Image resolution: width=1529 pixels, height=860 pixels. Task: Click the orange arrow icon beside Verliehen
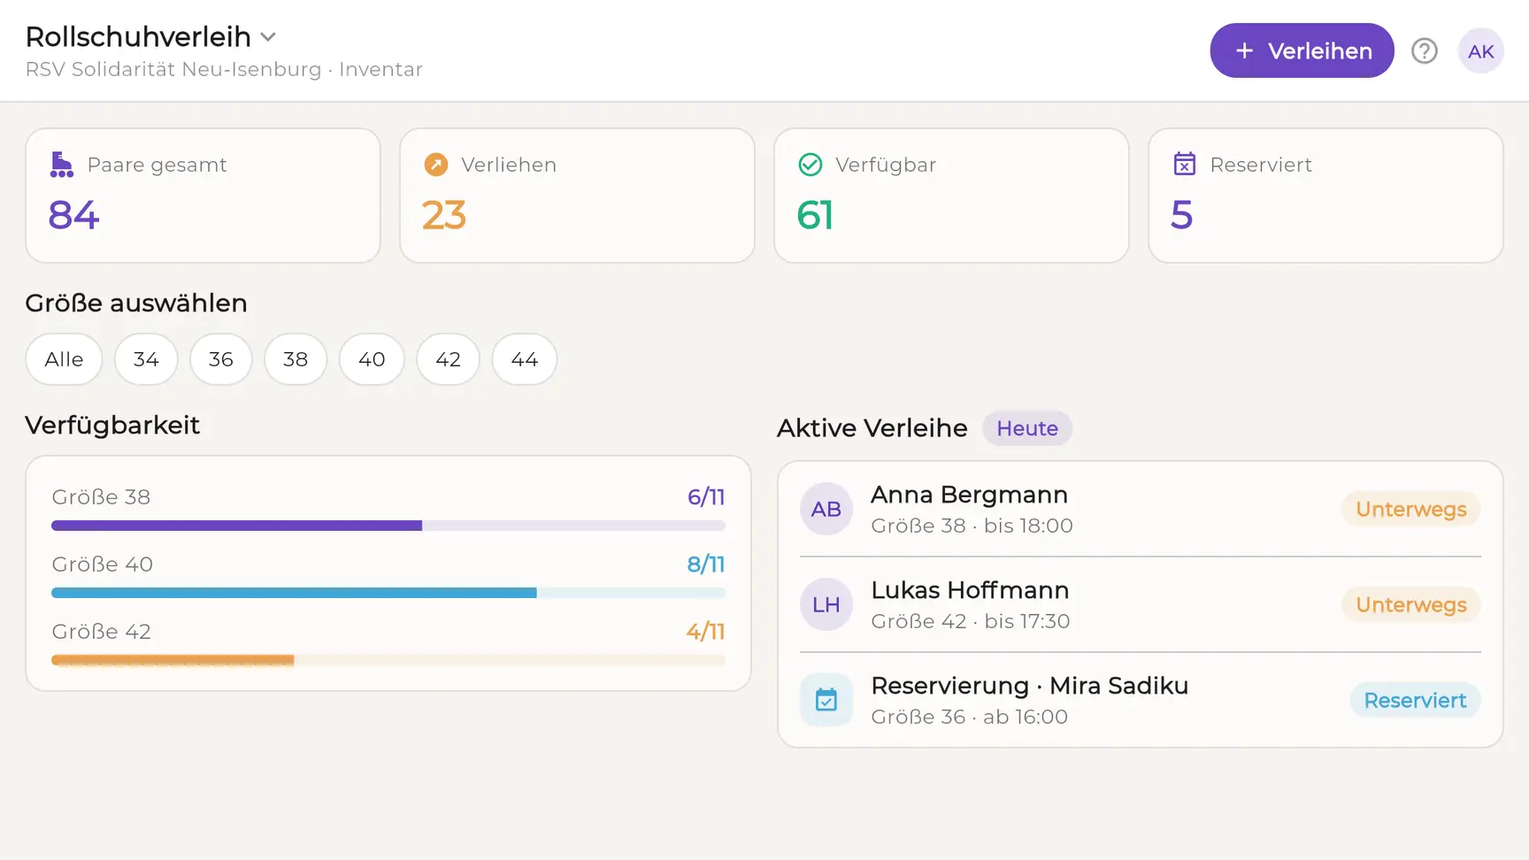436,165
